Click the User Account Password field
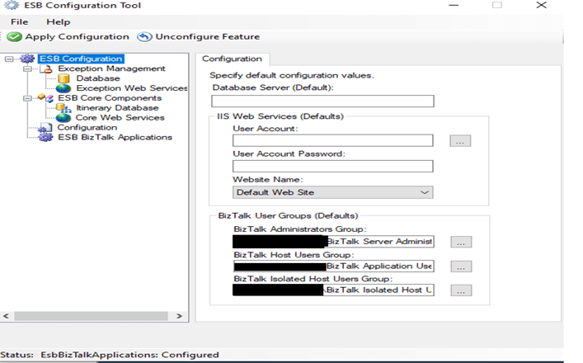Viewport: 583px width, 363px height. 332,166
